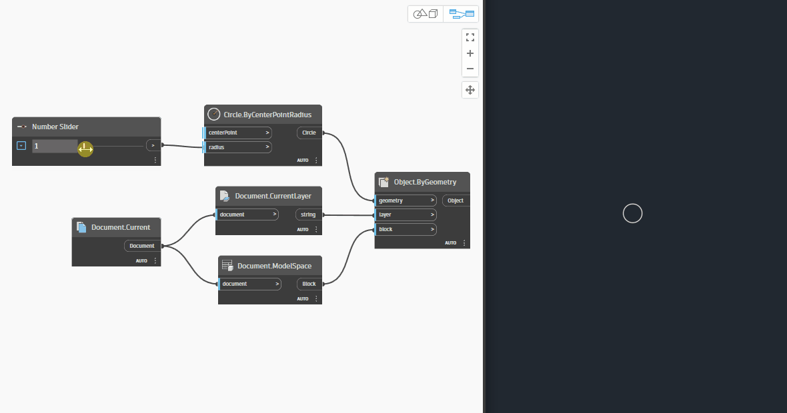
Task: Open Number Slider node options menu
Action: click(x=155, y=160)
